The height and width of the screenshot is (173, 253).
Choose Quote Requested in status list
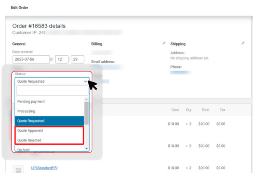[49, 121]
